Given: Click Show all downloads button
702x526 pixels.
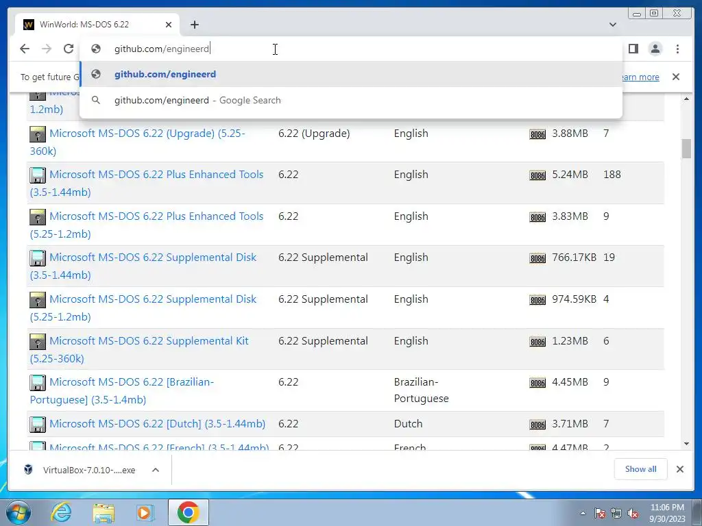Looking at the screenshot, I should [641, 468].
